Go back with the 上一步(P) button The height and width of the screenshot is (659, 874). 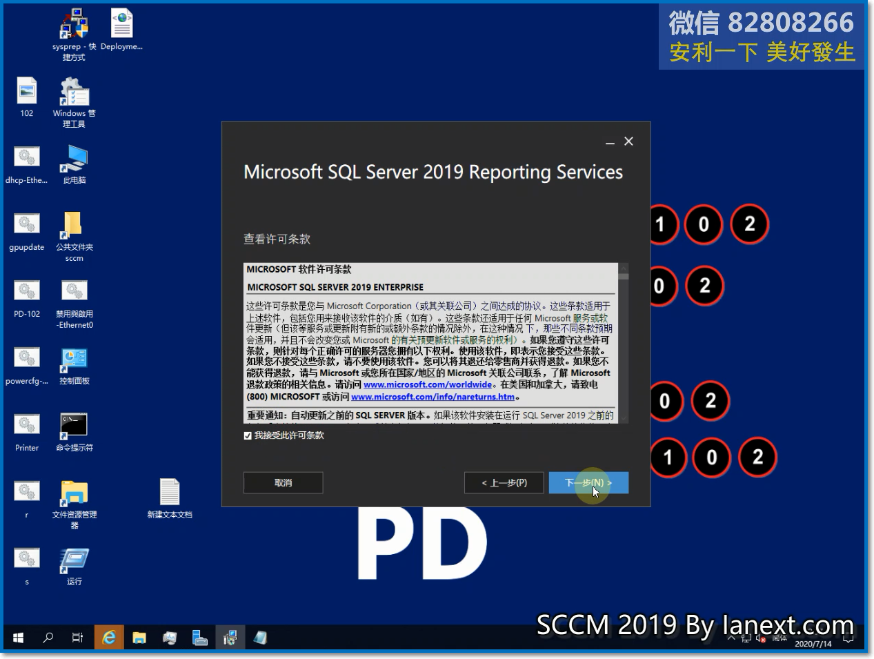504,483
